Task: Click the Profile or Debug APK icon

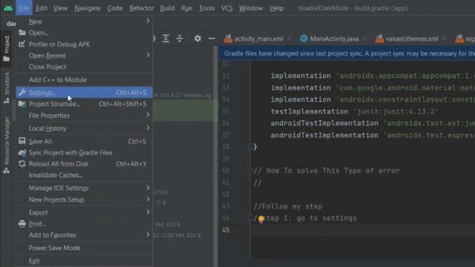Action: [22, 44]
